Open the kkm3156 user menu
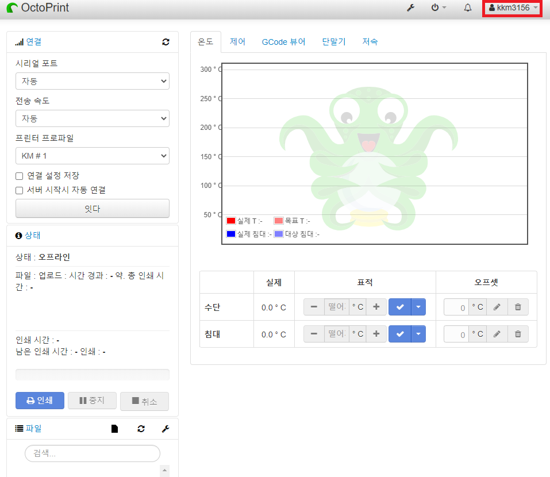Viewport: 550px width, 477px height. [x=513, y=7]
